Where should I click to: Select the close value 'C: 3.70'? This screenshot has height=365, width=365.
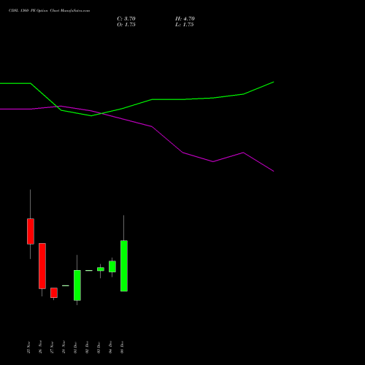pyautogui.click(x=126, y=19)
